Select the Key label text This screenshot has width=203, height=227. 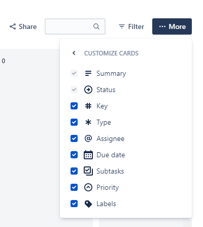coord(102,106)
